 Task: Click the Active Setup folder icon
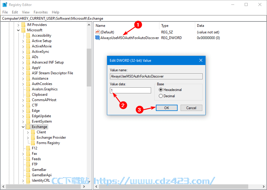(28, 41)
